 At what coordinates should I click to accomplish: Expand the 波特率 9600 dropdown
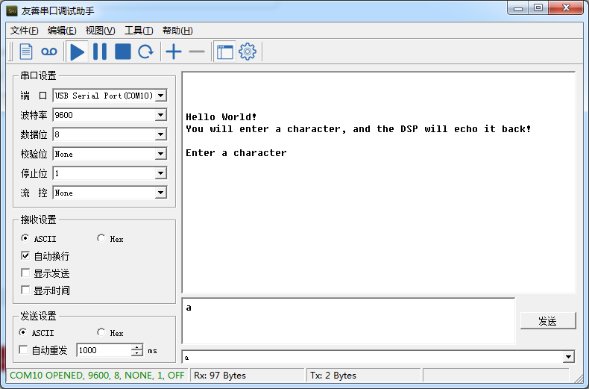pyautogui.click(x=161, y=115)
